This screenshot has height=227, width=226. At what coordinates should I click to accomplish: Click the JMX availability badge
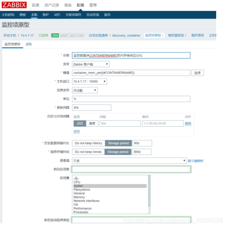pos(73,36)
